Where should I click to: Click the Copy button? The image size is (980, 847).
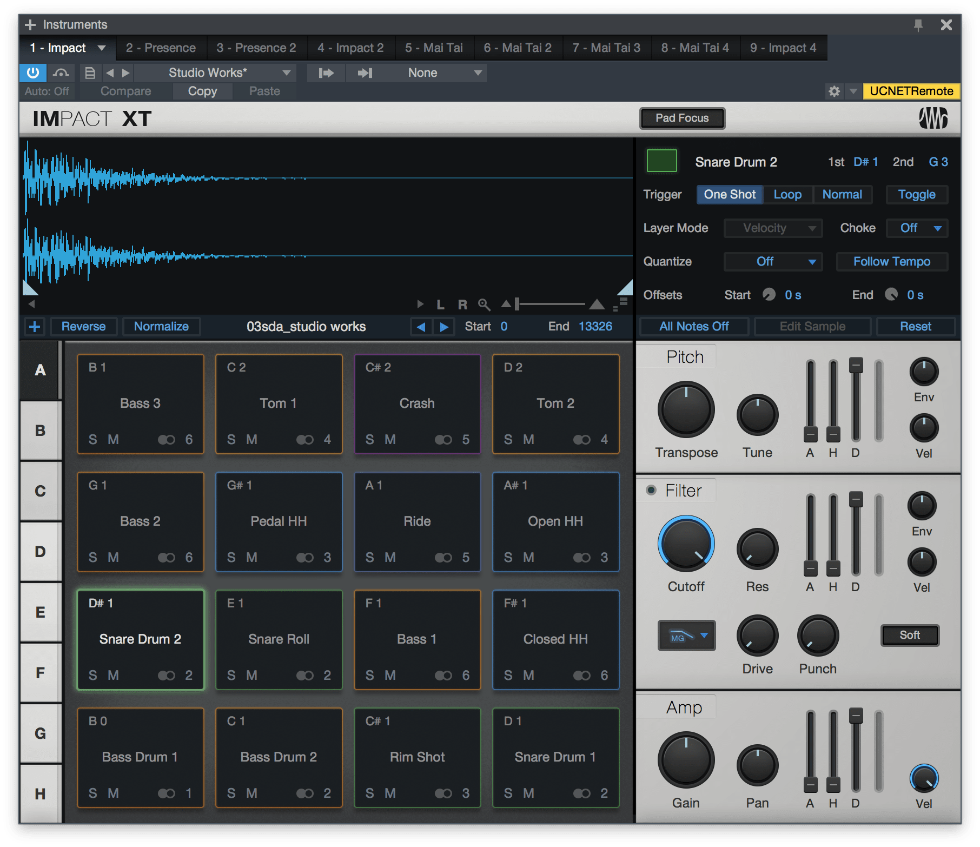[x=202, y=91]
